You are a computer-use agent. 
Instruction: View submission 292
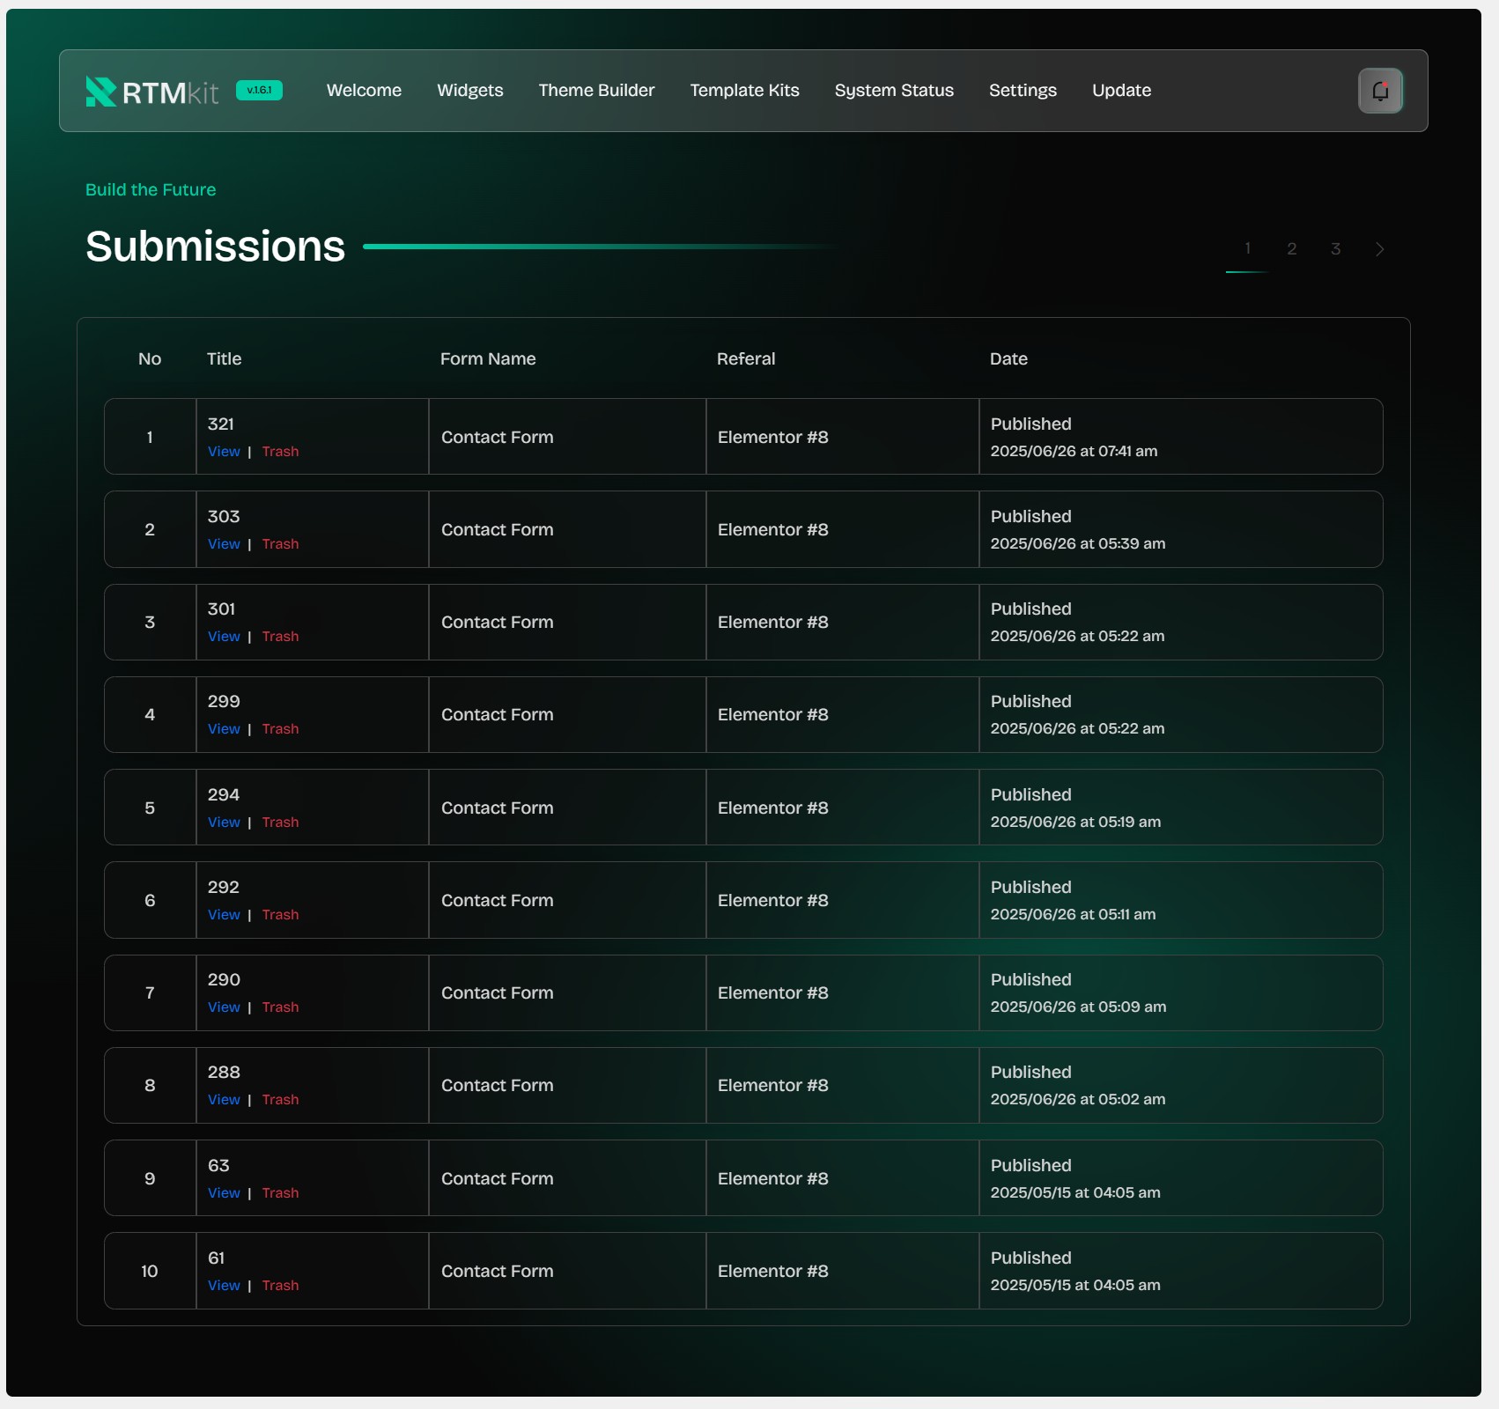pyautogui.click(x=224, y=915)
